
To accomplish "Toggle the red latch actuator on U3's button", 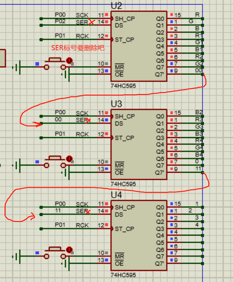I will point(69,159).
